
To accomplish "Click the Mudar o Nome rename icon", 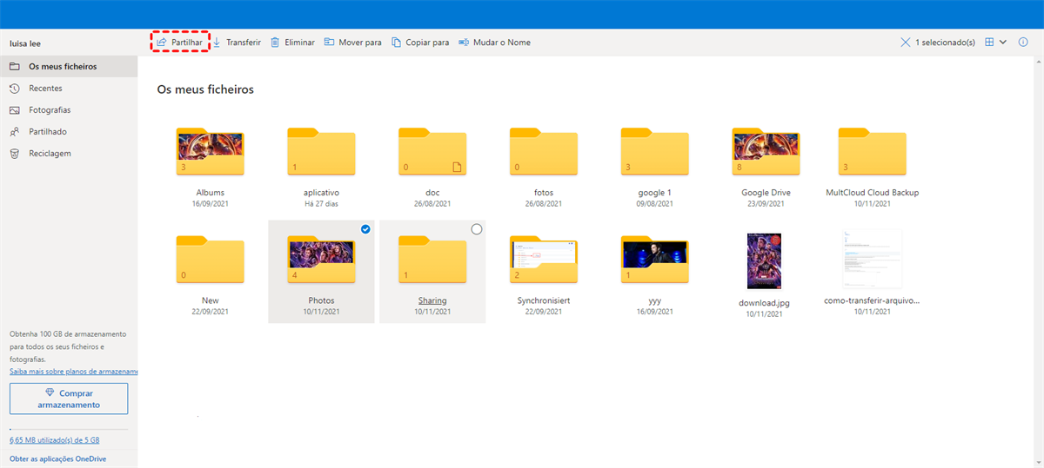I will point(464,43).
